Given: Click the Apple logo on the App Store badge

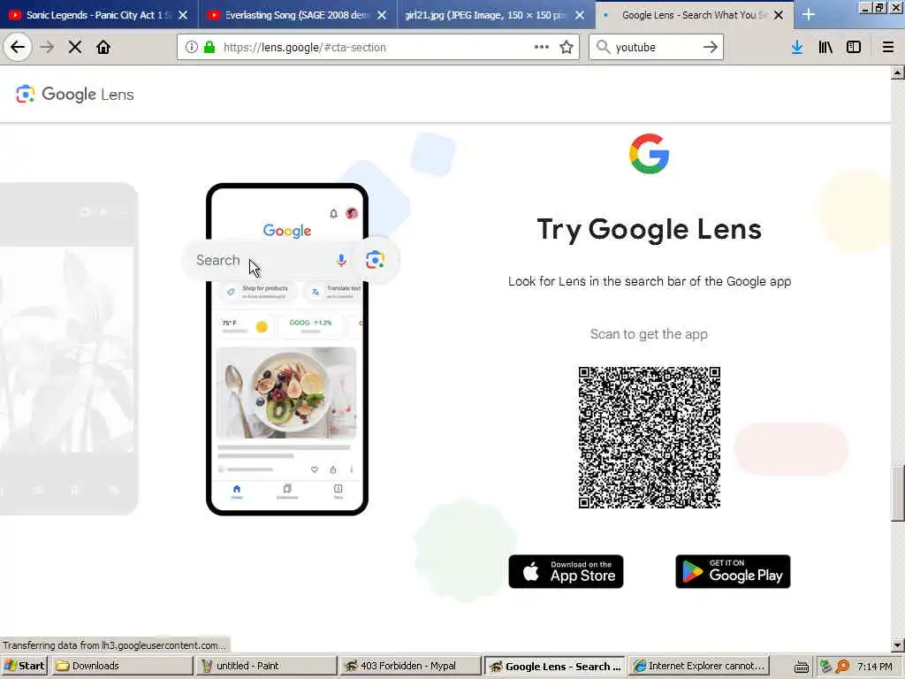Looking at the screenshot, I should pyautogui.click(x=530, y=572).
